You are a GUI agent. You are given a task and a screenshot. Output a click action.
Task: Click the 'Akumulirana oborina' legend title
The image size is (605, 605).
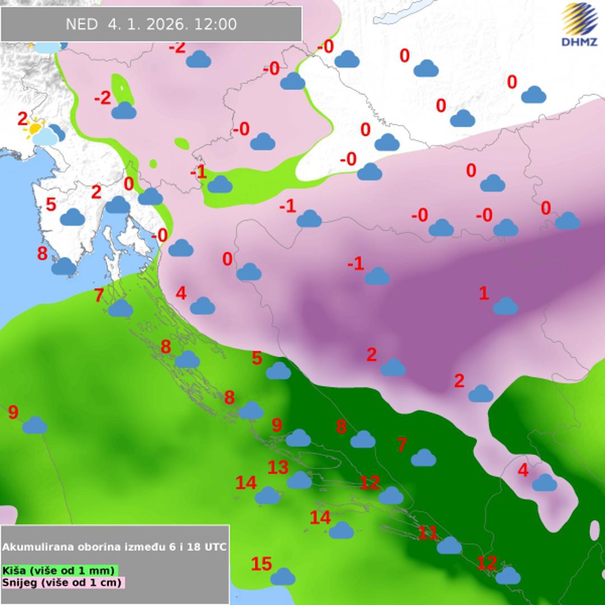pyautogui.click(x=115, y=547)
